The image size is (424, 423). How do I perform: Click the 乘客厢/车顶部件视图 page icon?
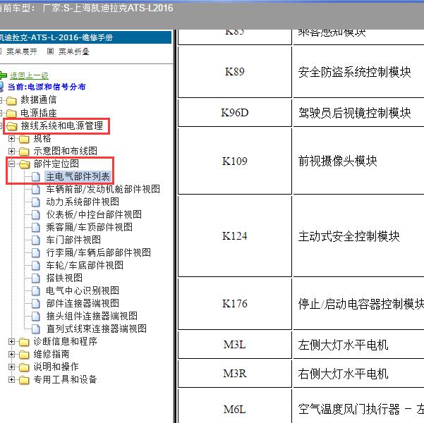pos(36,228)
